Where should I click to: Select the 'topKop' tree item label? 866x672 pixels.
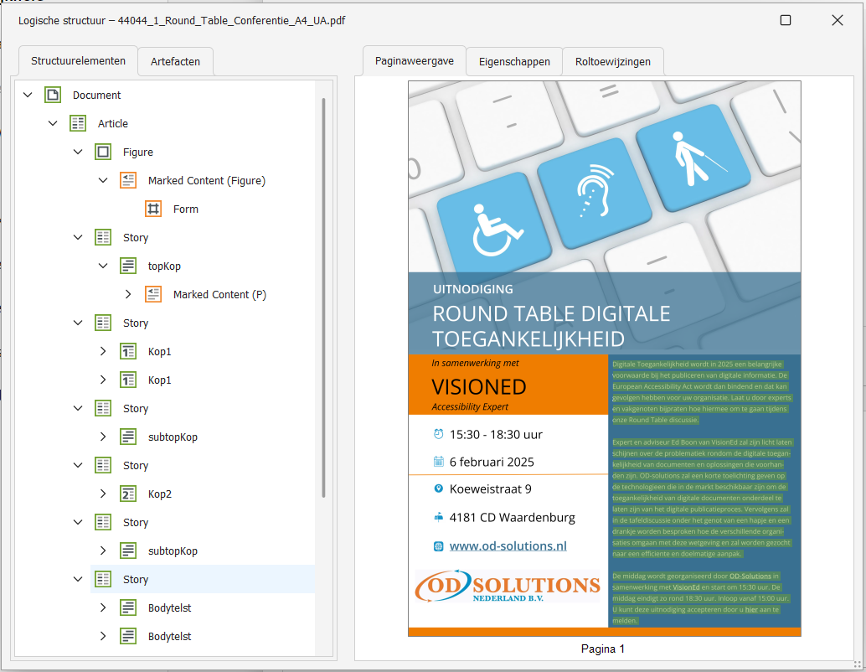[x=164, y=266]
